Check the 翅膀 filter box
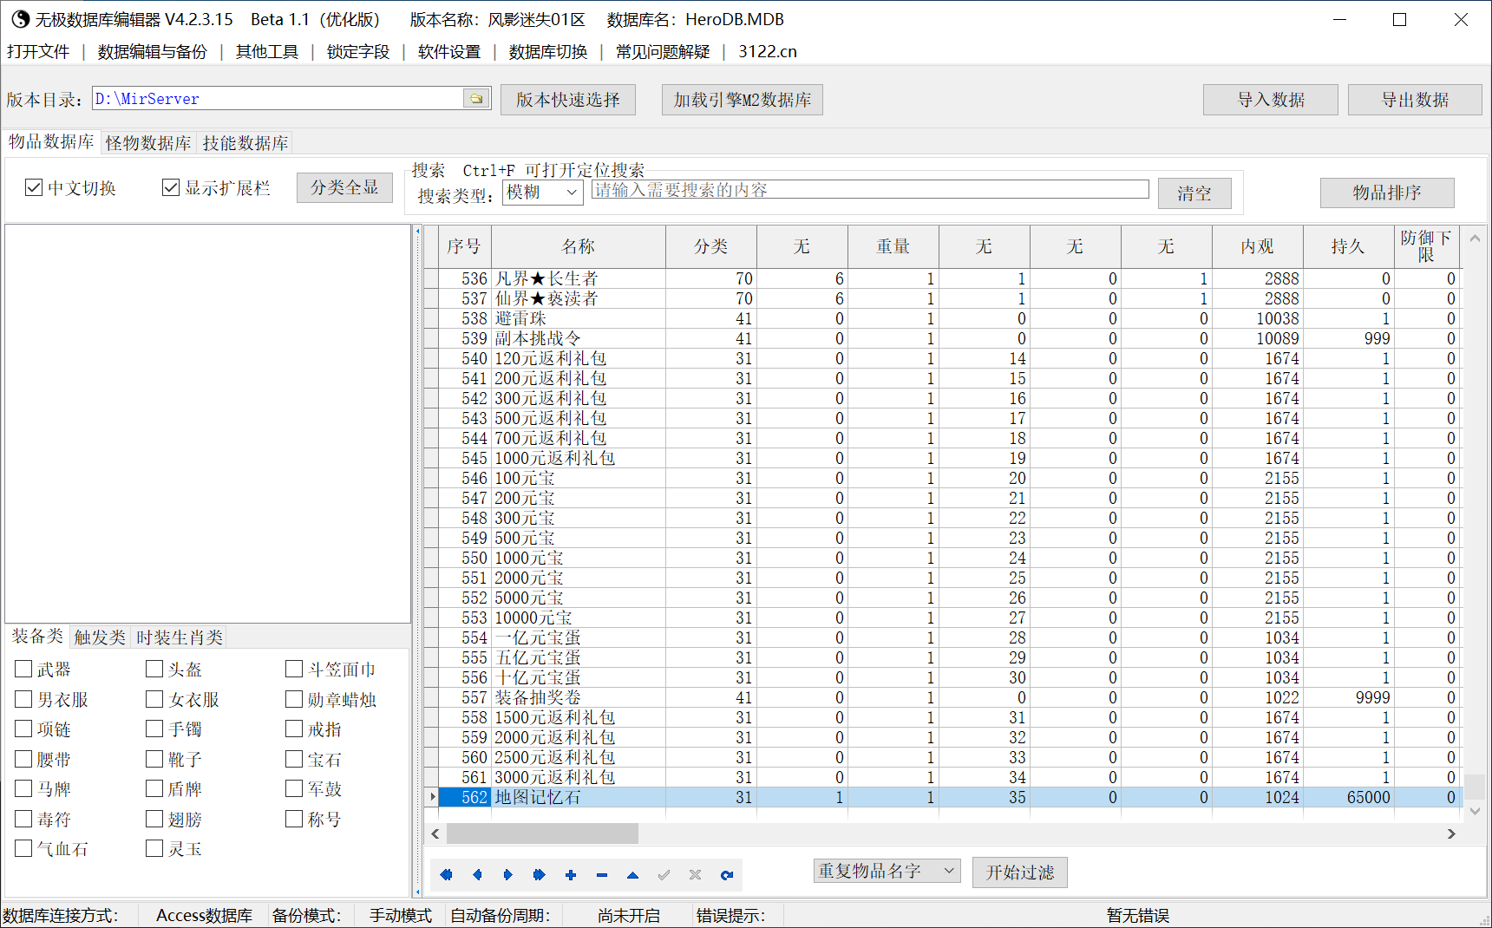 pos(154,819)
